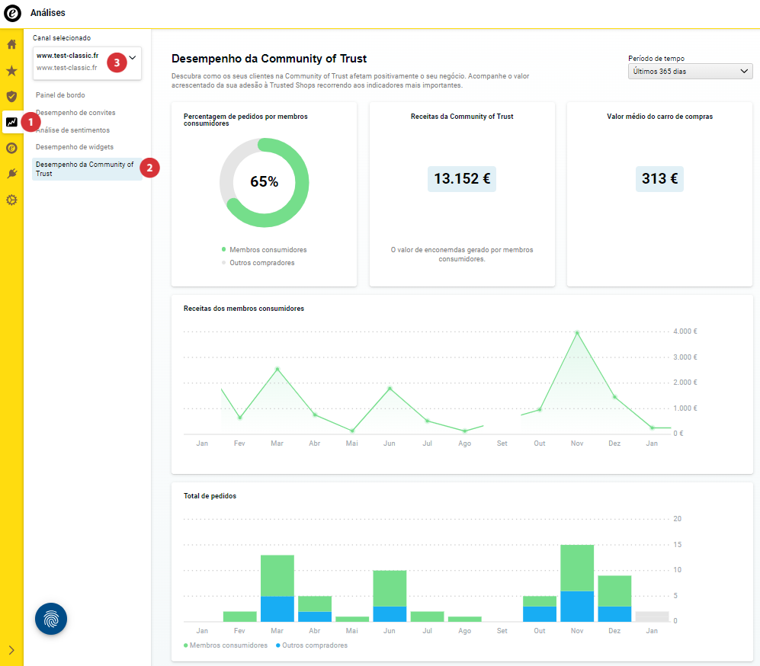Screen dimensions: 760x666
Task: Expand the sidebar with bottom chevron arrow
Action: pyautogui.click(x=11, y=650)
